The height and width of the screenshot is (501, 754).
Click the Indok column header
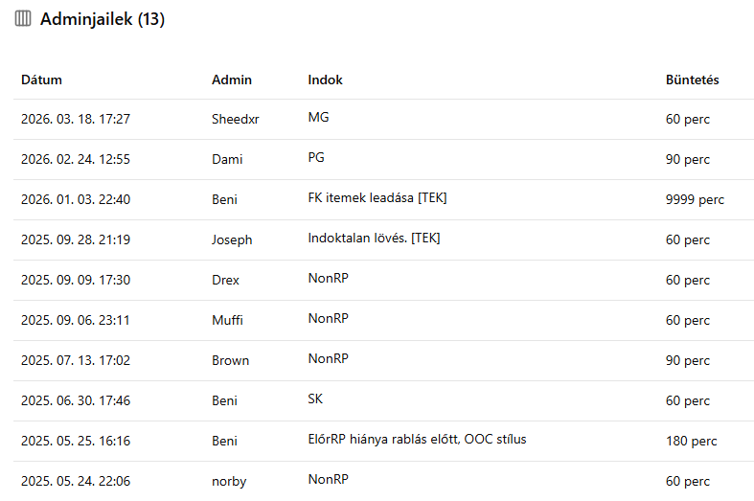point(325,80)
